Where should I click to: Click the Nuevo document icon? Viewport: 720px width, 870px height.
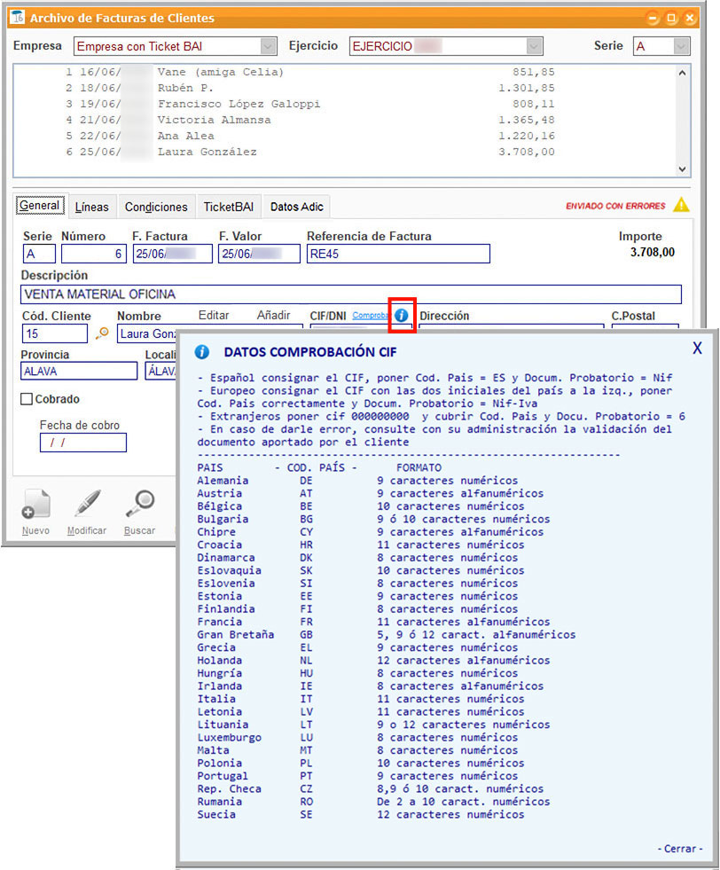click(x=36, y=504)
